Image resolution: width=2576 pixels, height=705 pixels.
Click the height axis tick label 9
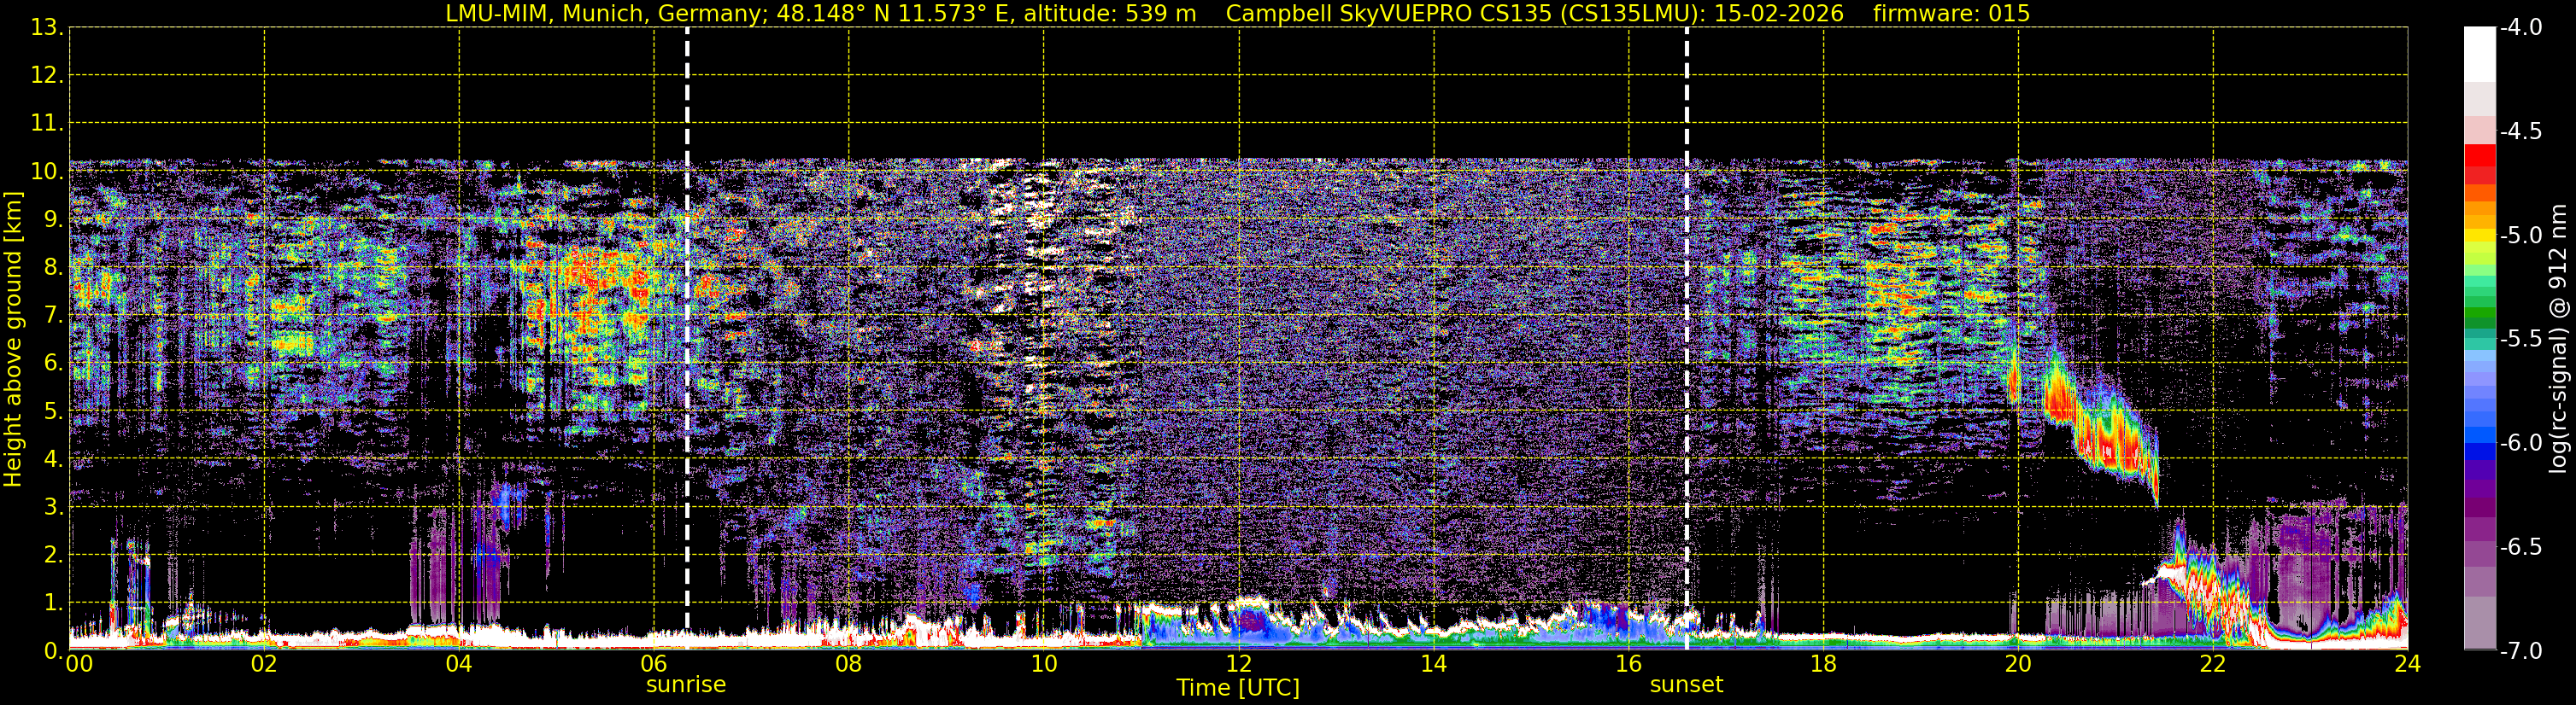click(53, 219)
